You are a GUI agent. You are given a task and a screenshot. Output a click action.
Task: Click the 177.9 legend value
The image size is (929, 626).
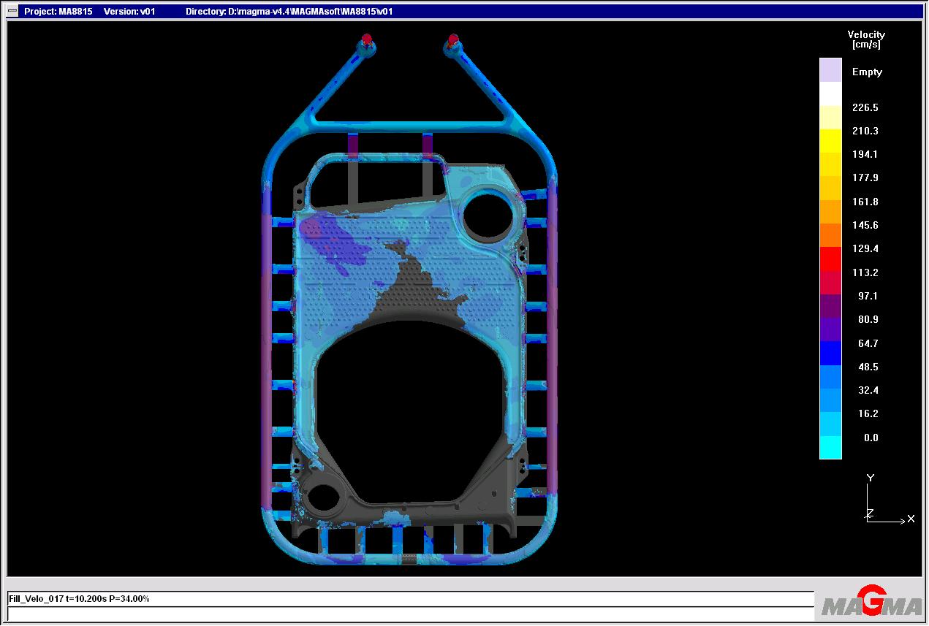pos(865,178)
